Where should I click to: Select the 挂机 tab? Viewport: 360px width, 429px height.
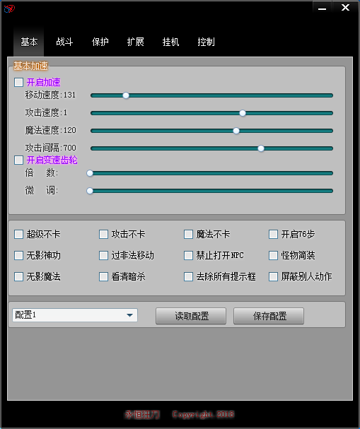point(170,42)
